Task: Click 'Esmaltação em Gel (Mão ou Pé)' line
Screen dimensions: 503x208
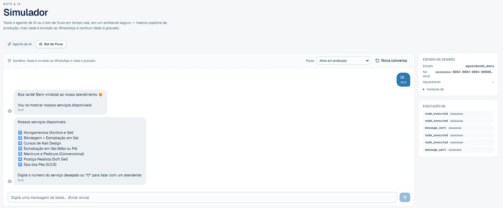Action: [x=47, y=149]
